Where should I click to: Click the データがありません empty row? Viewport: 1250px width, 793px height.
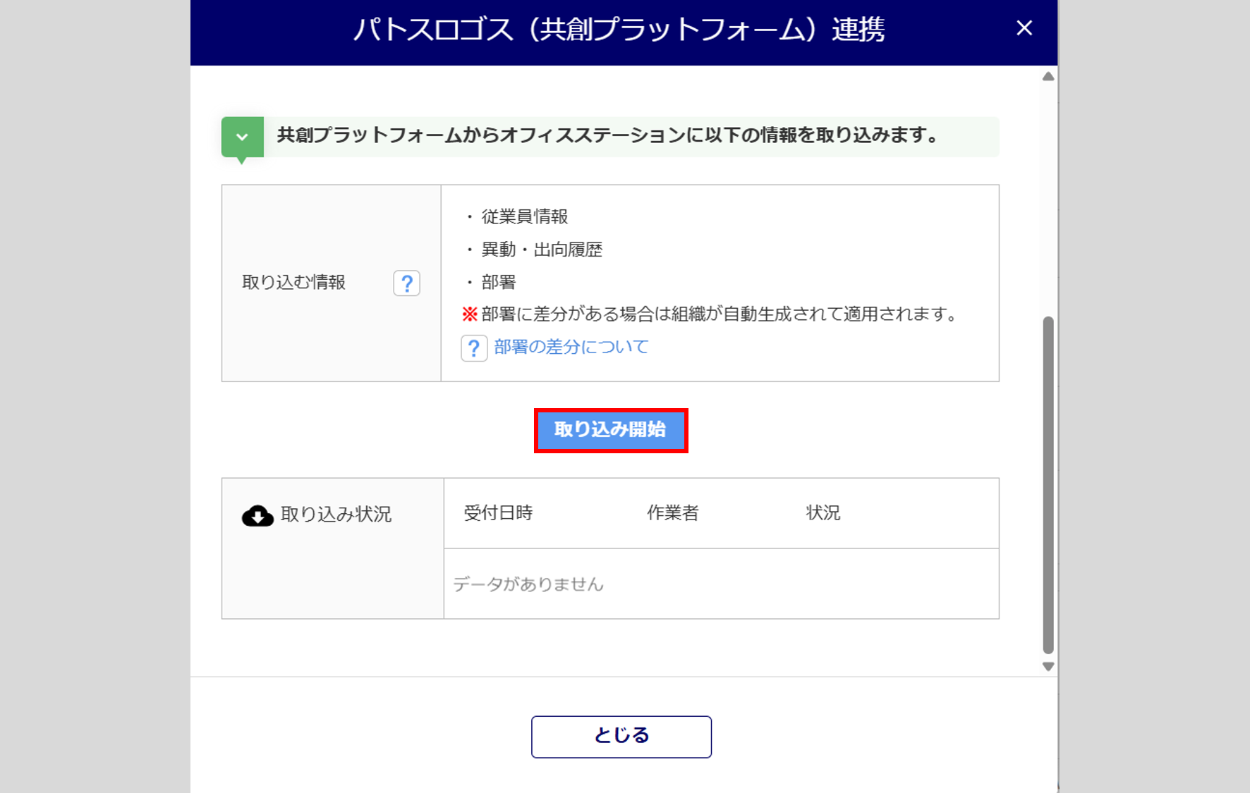(528, 584)
